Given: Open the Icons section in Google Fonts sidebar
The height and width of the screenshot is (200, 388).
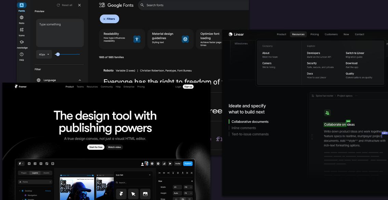Looking at the screenshot, I should [x=22, y=30].
